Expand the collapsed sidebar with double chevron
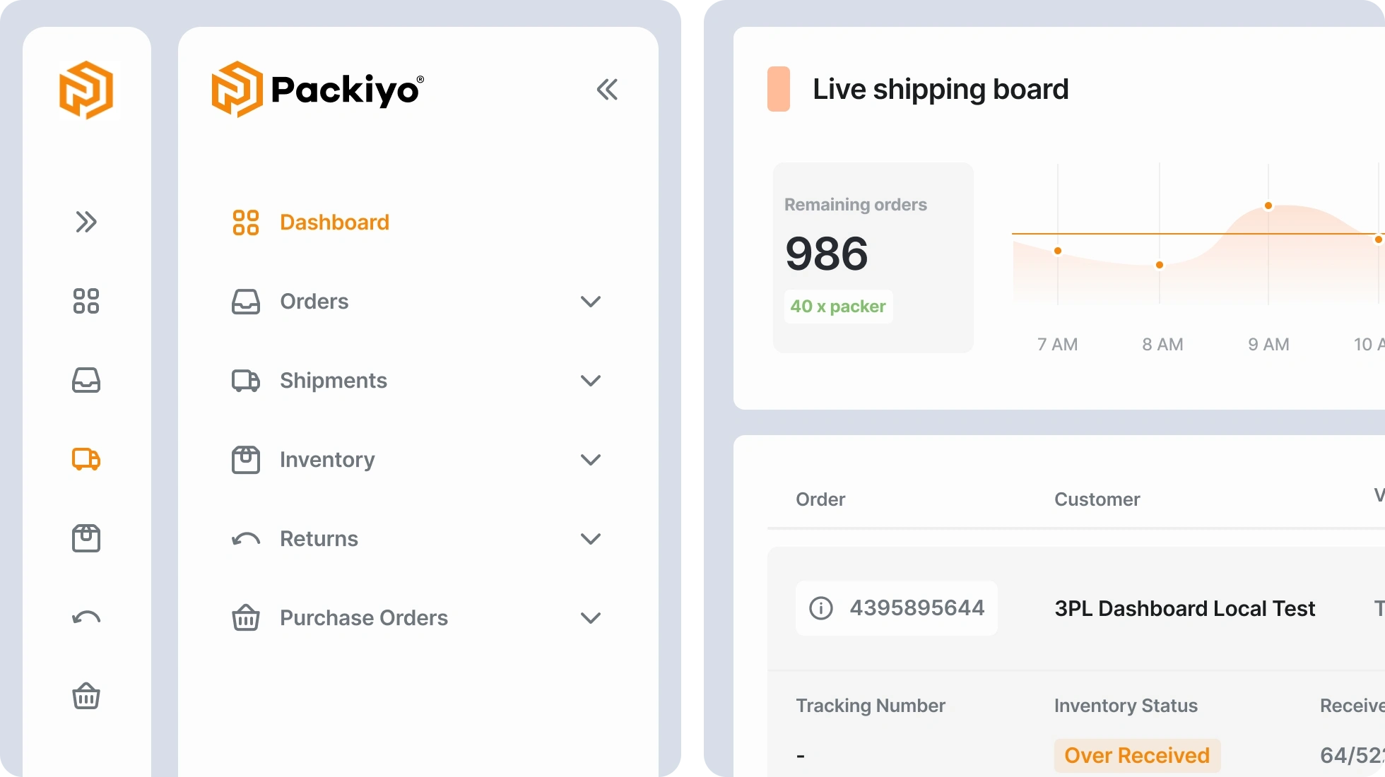Screen dimensions: 1385x777 point(86,222)
